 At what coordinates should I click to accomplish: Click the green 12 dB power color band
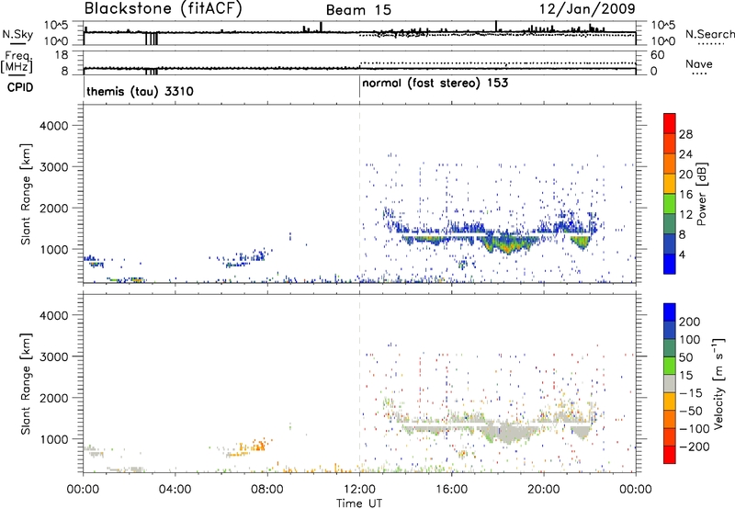tap(670, 203)
